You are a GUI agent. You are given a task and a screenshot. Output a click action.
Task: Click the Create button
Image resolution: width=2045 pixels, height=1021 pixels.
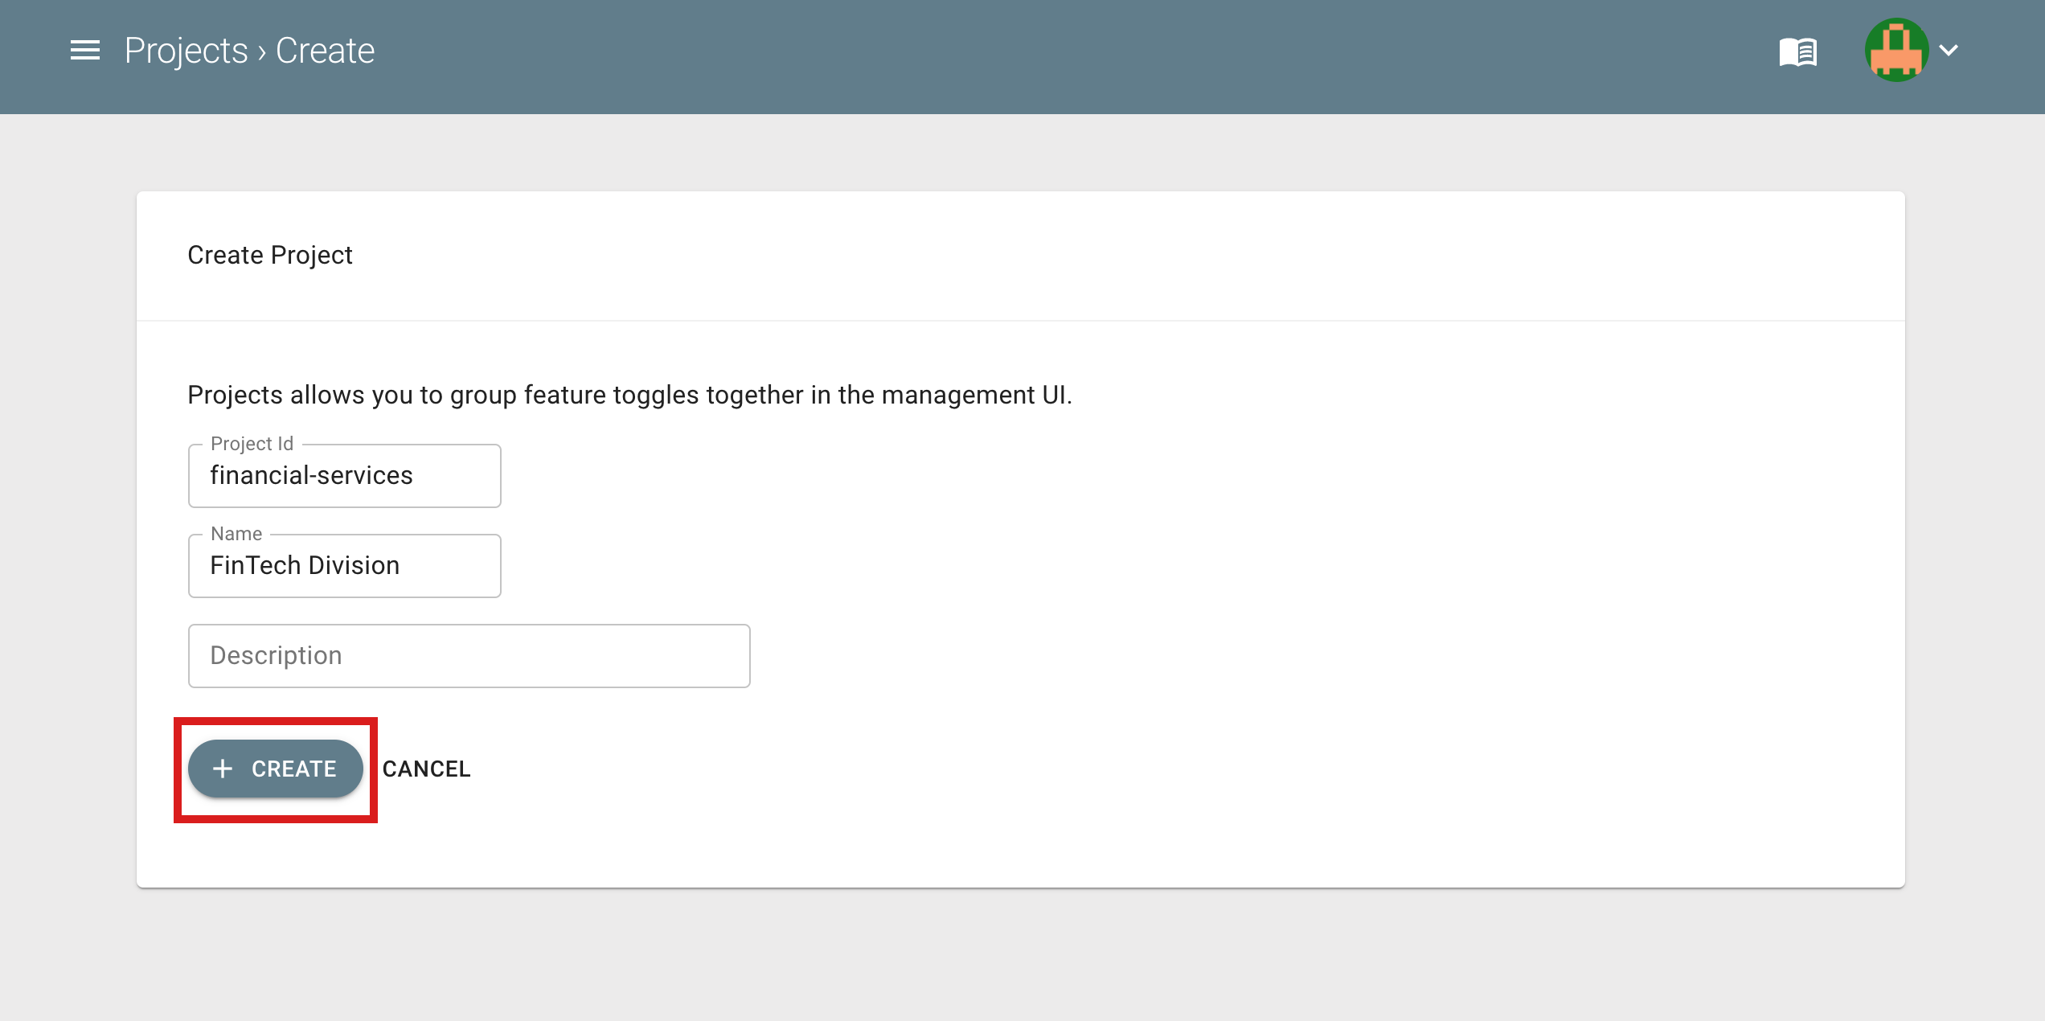(x=276, y=769)
